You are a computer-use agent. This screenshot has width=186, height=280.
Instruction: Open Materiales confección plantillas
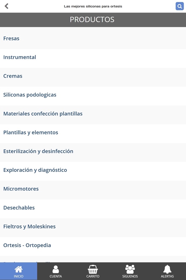point(43,114)
